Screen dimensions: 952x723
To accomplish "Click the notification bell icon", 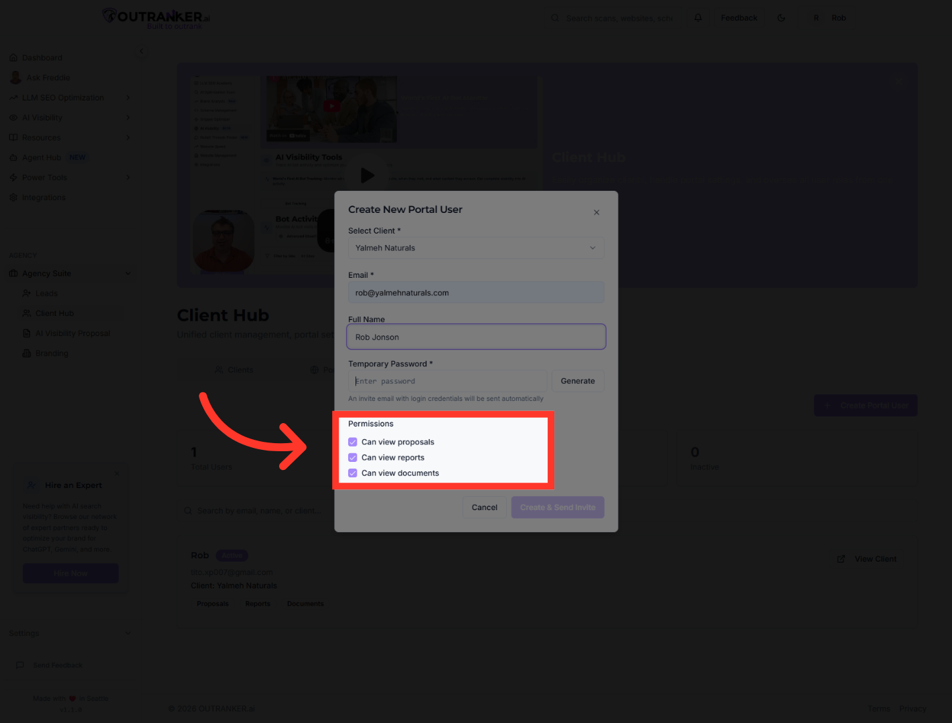I will click(x=698, y=17).
